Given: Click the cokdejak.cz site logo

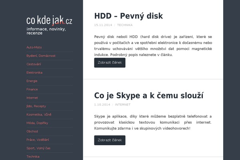Looking at the screenshot, I should [49, 20].
